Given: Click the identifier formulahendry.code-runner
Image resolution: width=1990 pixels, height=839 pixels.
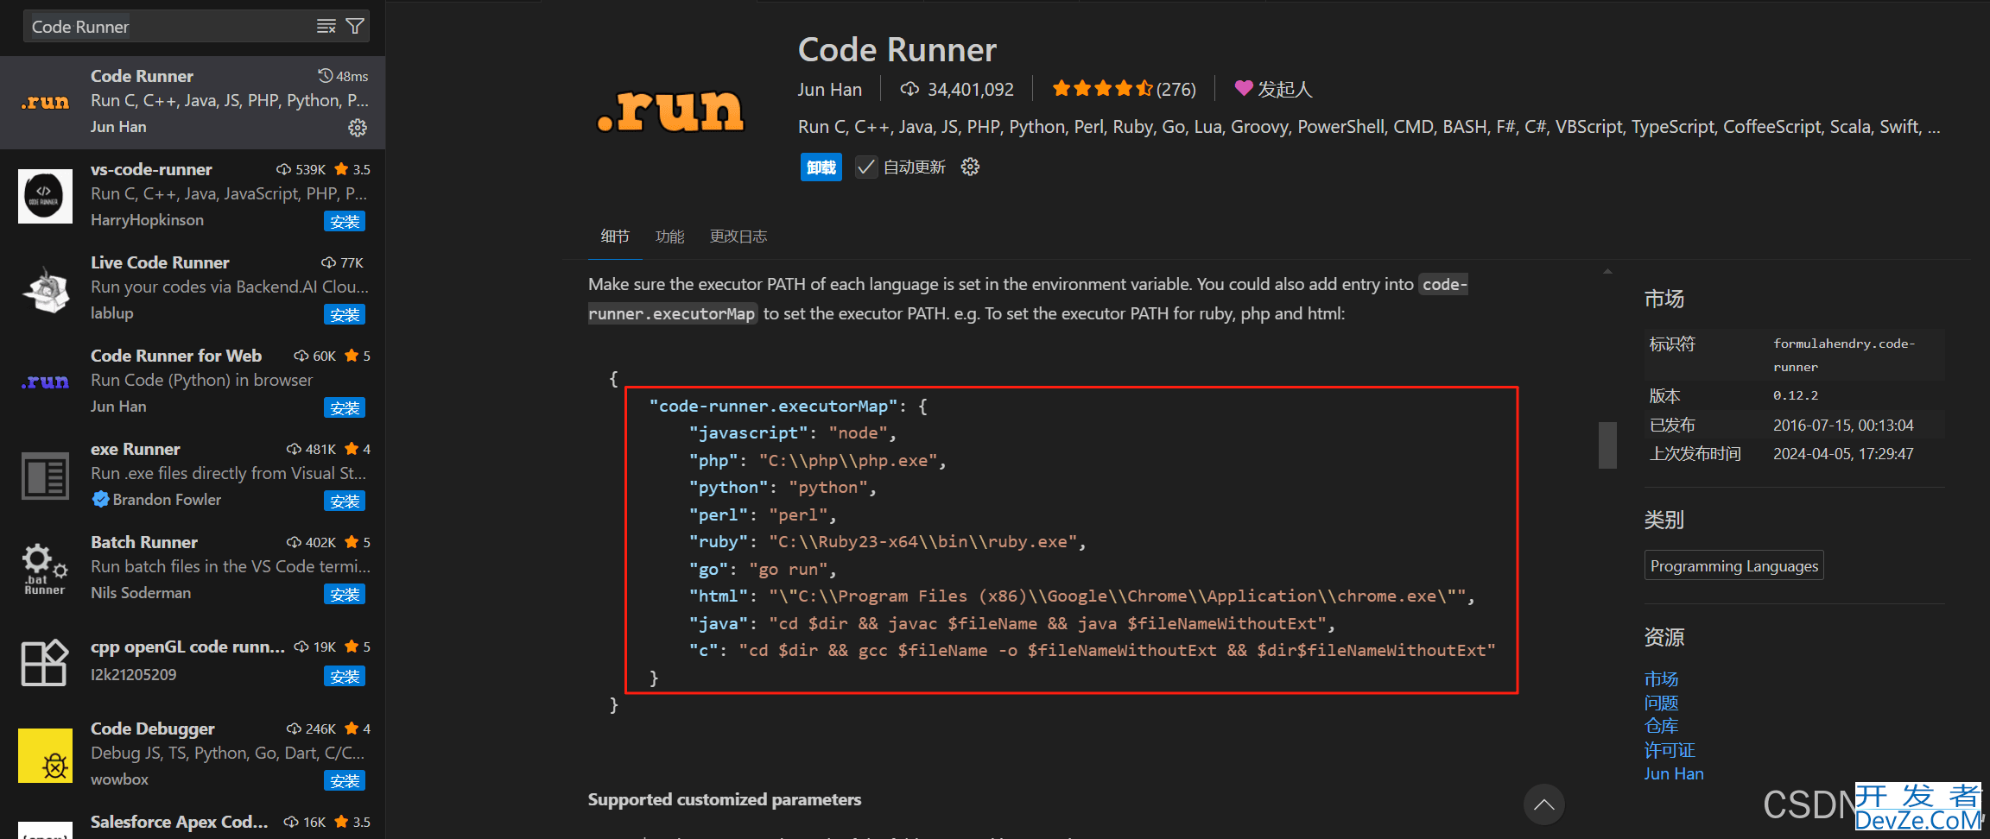Looking at the screenshot, I should tap(1844, 355).
